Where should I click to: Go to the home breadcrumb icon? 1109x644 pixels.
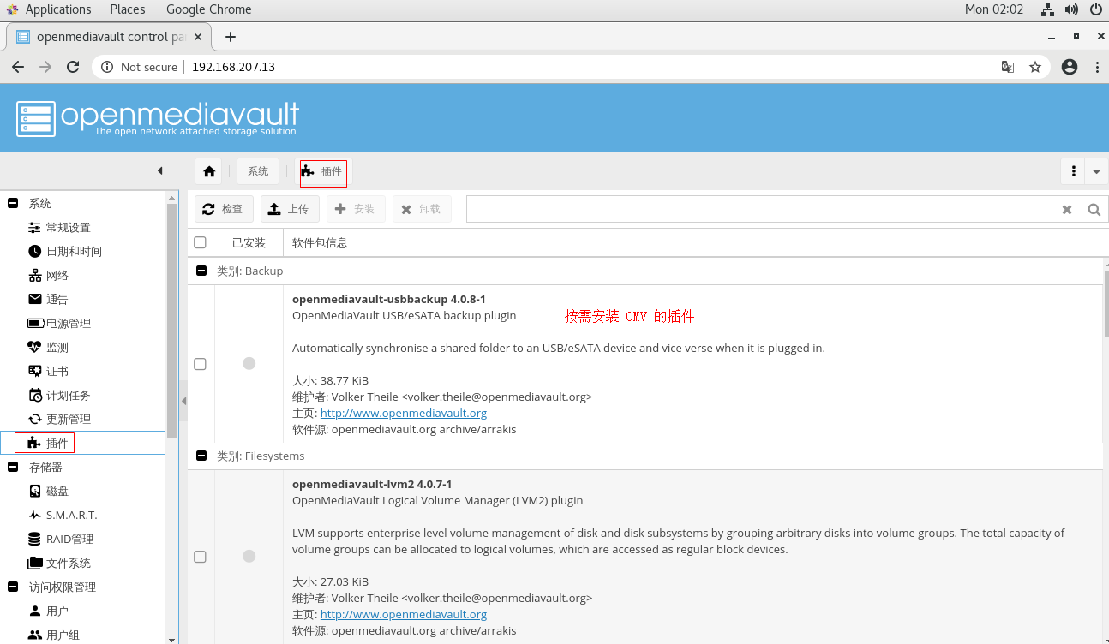208,171
